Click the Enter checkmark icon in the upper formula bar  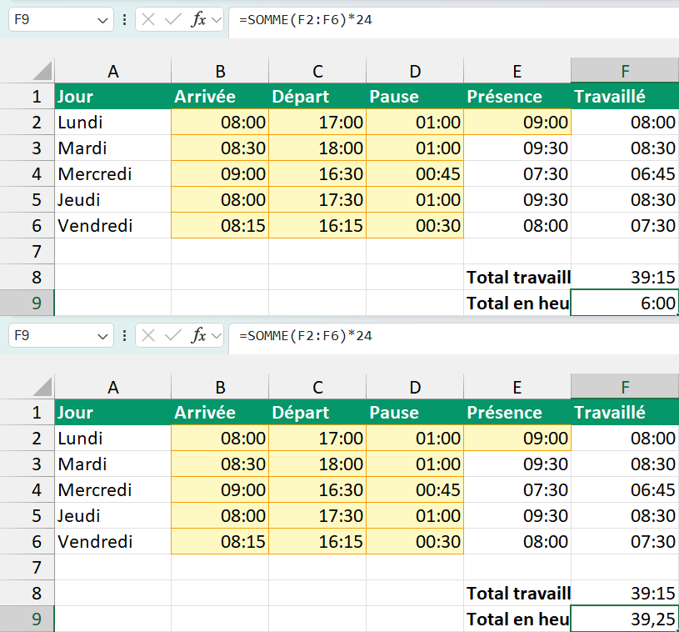tap(173, 19)
